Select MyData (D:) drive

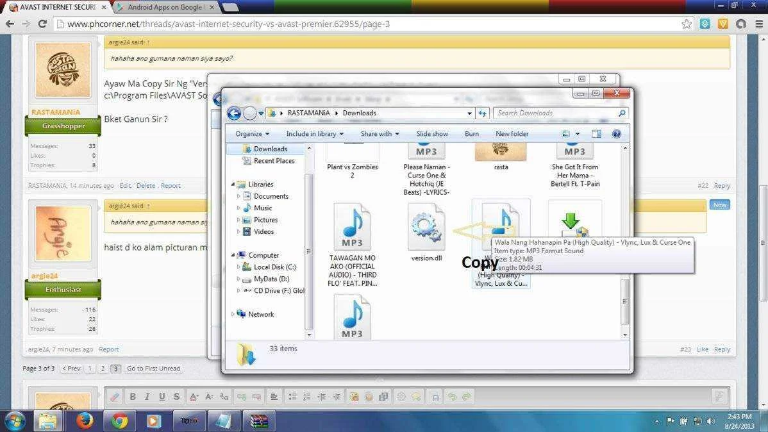point(271,279)
